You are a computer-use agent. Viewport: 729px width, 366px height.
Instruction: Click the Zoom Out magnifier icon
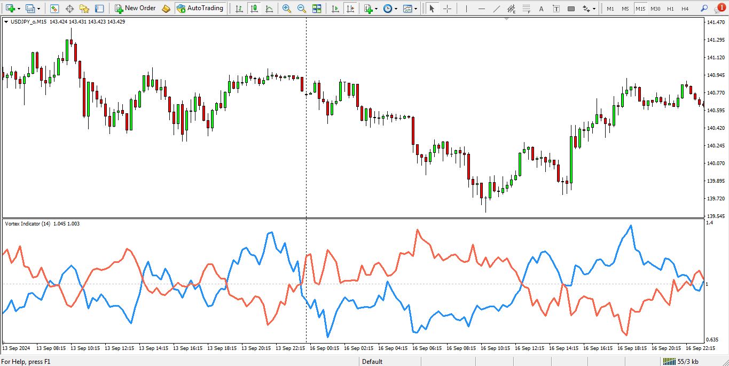[x=302, y=9]
